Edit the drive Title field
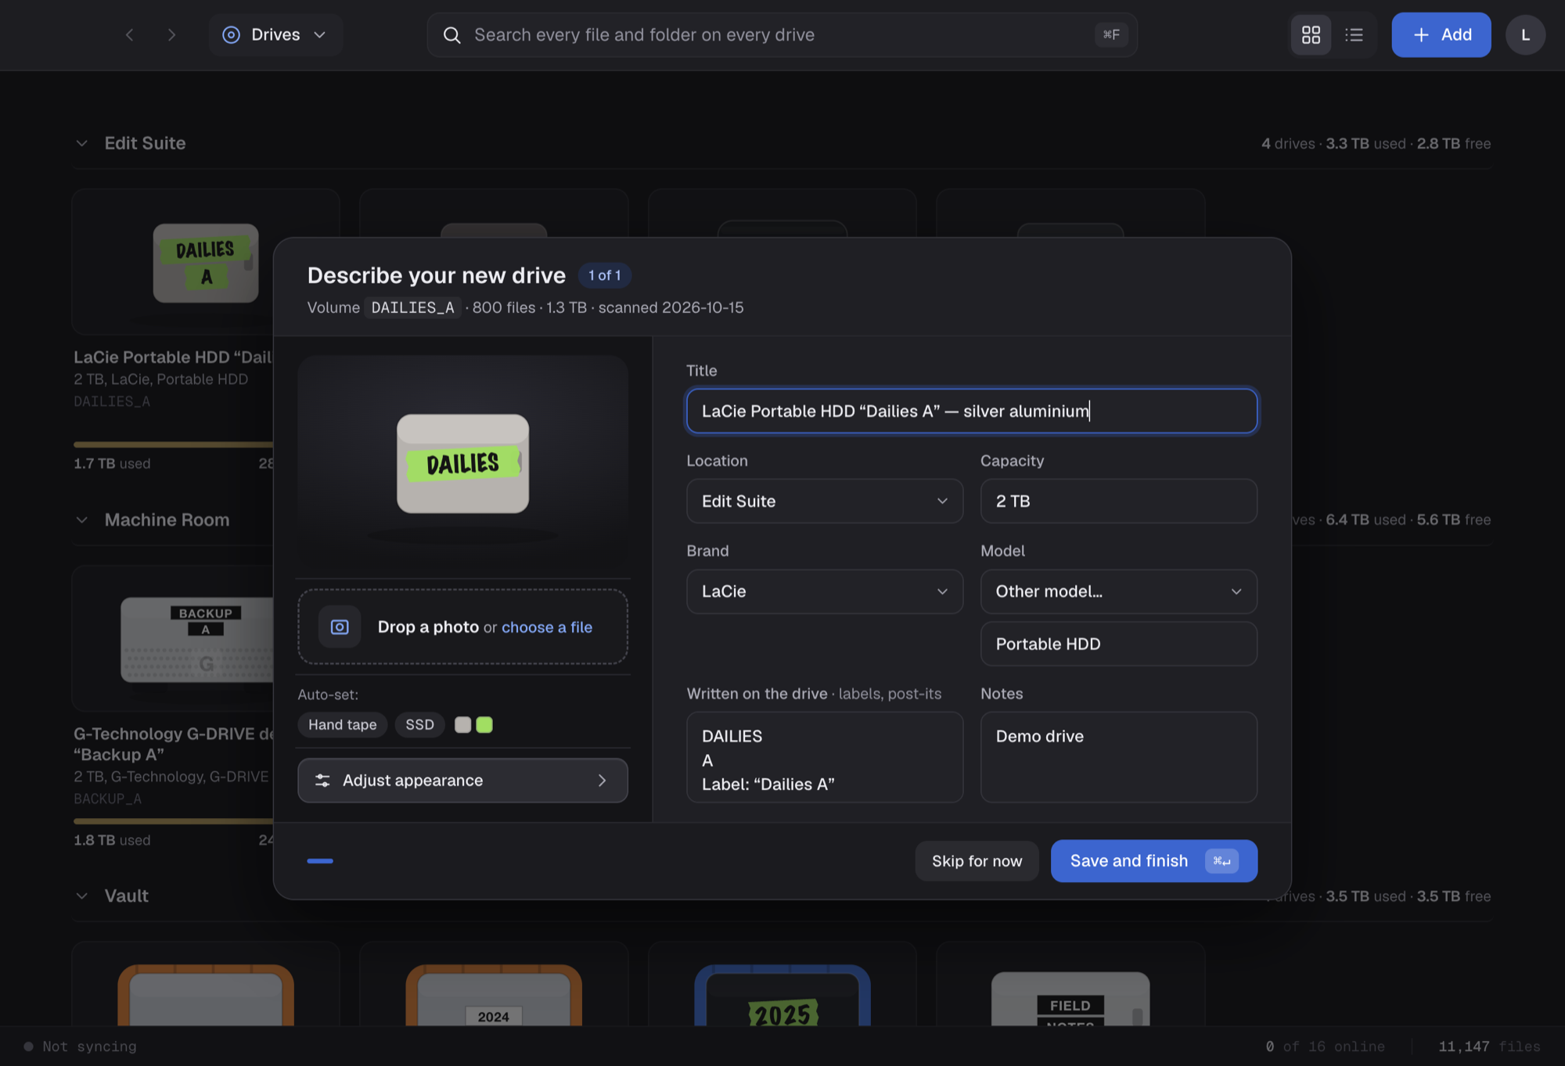Screen dimensions: 1565x1066 tap(971, 411)
